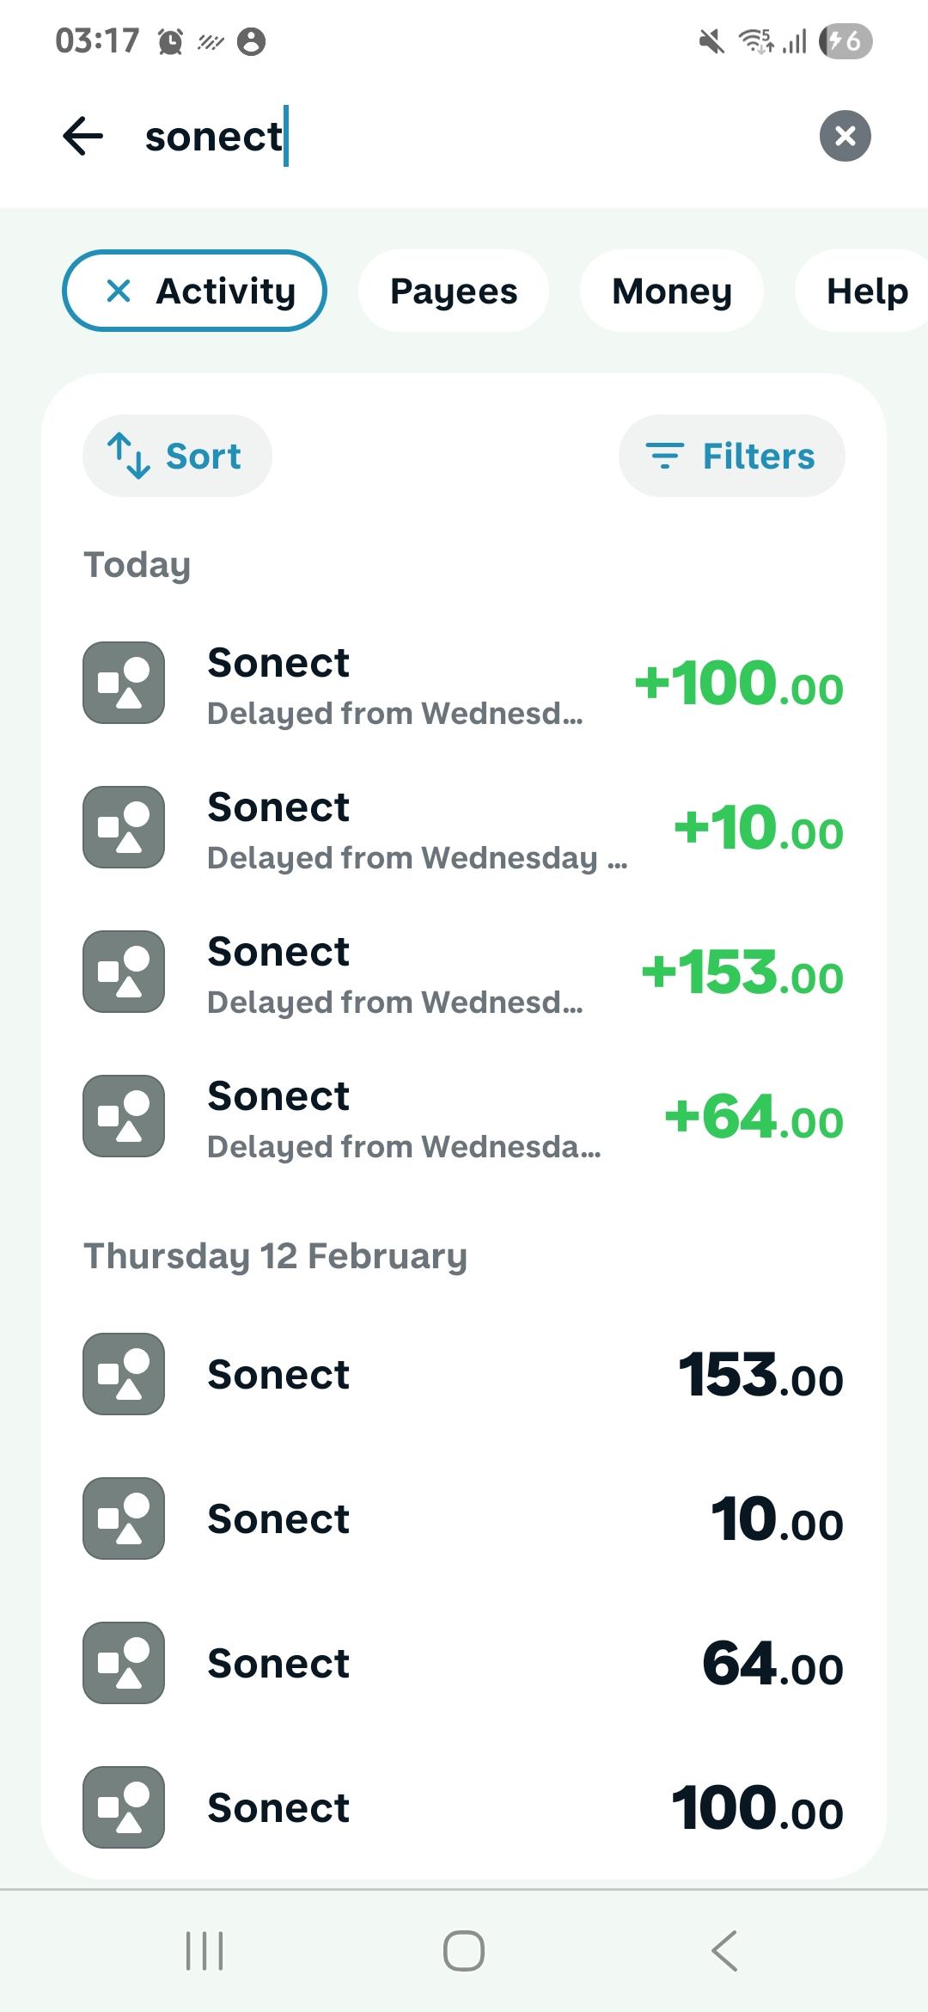Image resolution: width=928 pixels, height=2012 pixels.
Task: Open the +153.00 Sonect transaction
Action: point(464,973)
